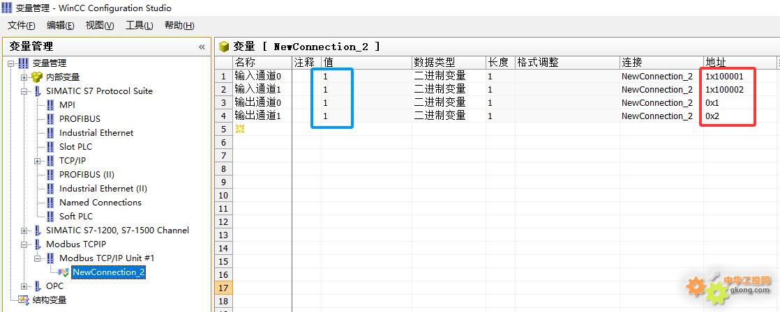
Task: Click the 结构变量 icon in tree
Action: [24, 300]
